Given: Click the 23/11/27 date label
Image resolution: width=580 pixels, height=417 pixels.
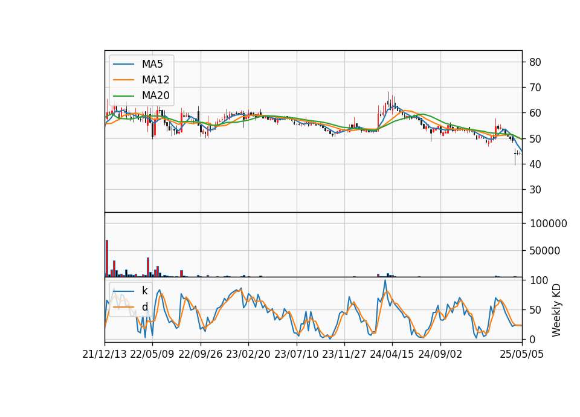Looking at the screenshot, I should pos(344,354).
